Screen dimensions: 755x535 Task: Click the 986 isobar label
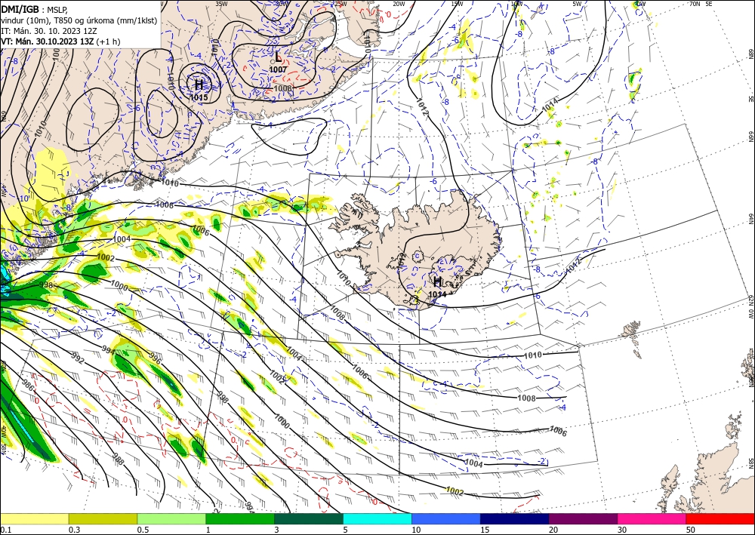[x=29, y=386]
